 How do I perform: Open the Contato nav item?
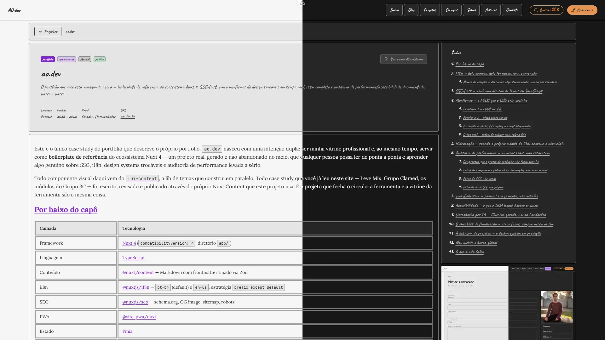click(x=512, y=10)
